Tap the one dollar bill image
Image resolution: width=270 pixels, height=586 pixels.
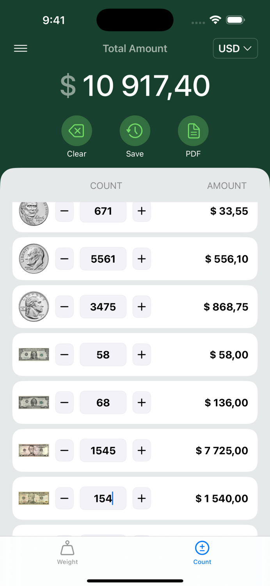point(34,354)
